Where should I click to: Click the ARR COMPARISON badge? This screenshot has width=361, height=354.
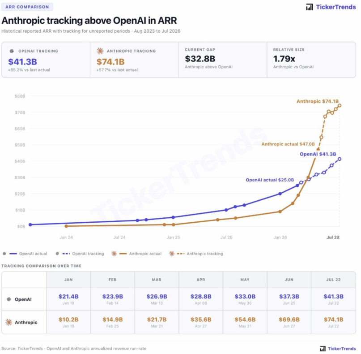click(27, 7)
